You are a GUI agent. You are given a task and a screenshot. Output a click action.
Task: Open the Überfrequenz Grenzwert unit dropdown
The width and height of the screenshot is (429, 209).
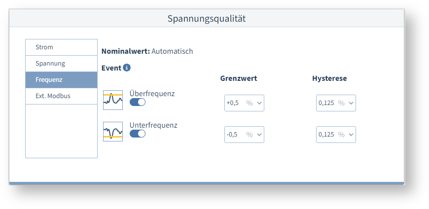click(x=254, y=103)
